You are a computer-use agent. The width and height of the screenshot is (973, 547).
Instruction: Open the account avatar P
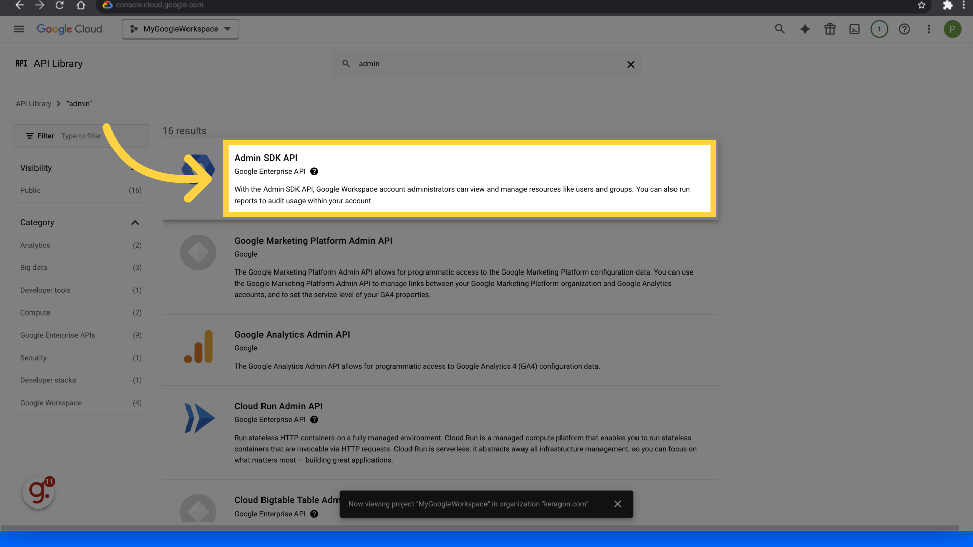[952, 29]
